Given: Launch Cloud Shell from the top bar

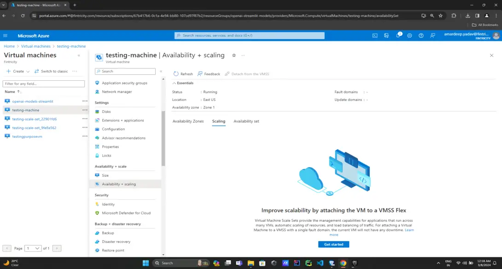Looking at the screenshot, I should [375, 36].
